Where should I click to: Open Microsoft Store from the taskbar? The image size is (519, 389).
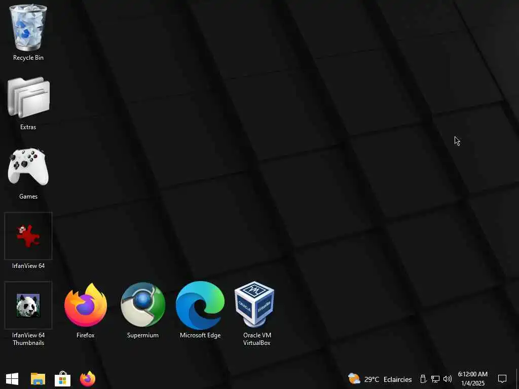tap(62, 379)
